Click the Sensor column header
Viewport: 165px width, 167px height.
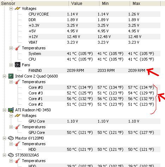pos(34,4)
